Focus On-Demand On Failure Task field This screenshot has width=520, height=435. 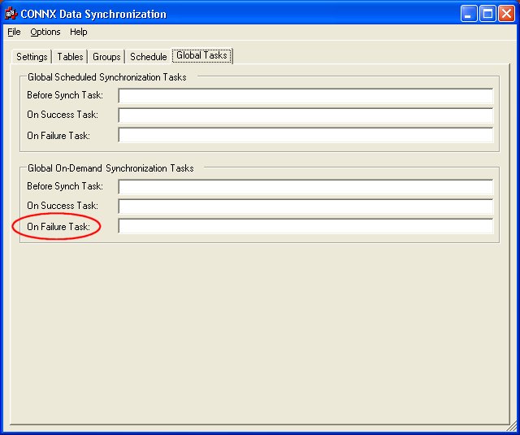pyautogui.click(x=305, y=226)
